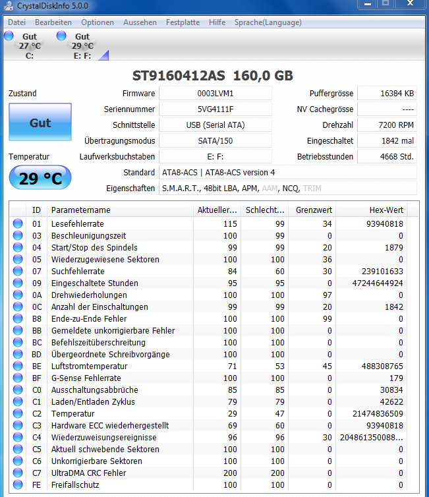Click hex value 239101633 in Suchfehlerrate row
This screenshot has width=429, height=497.
tap(382, 272)
